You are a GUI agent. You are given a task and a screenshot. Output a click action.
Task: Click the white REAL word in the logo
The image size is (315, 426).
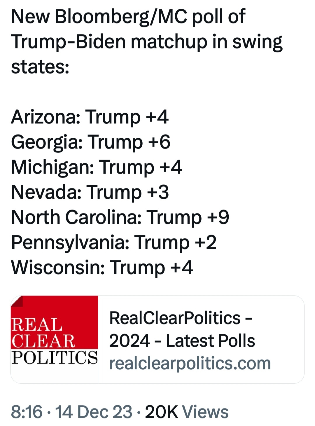pyautogui.click(x=37, y=325)
